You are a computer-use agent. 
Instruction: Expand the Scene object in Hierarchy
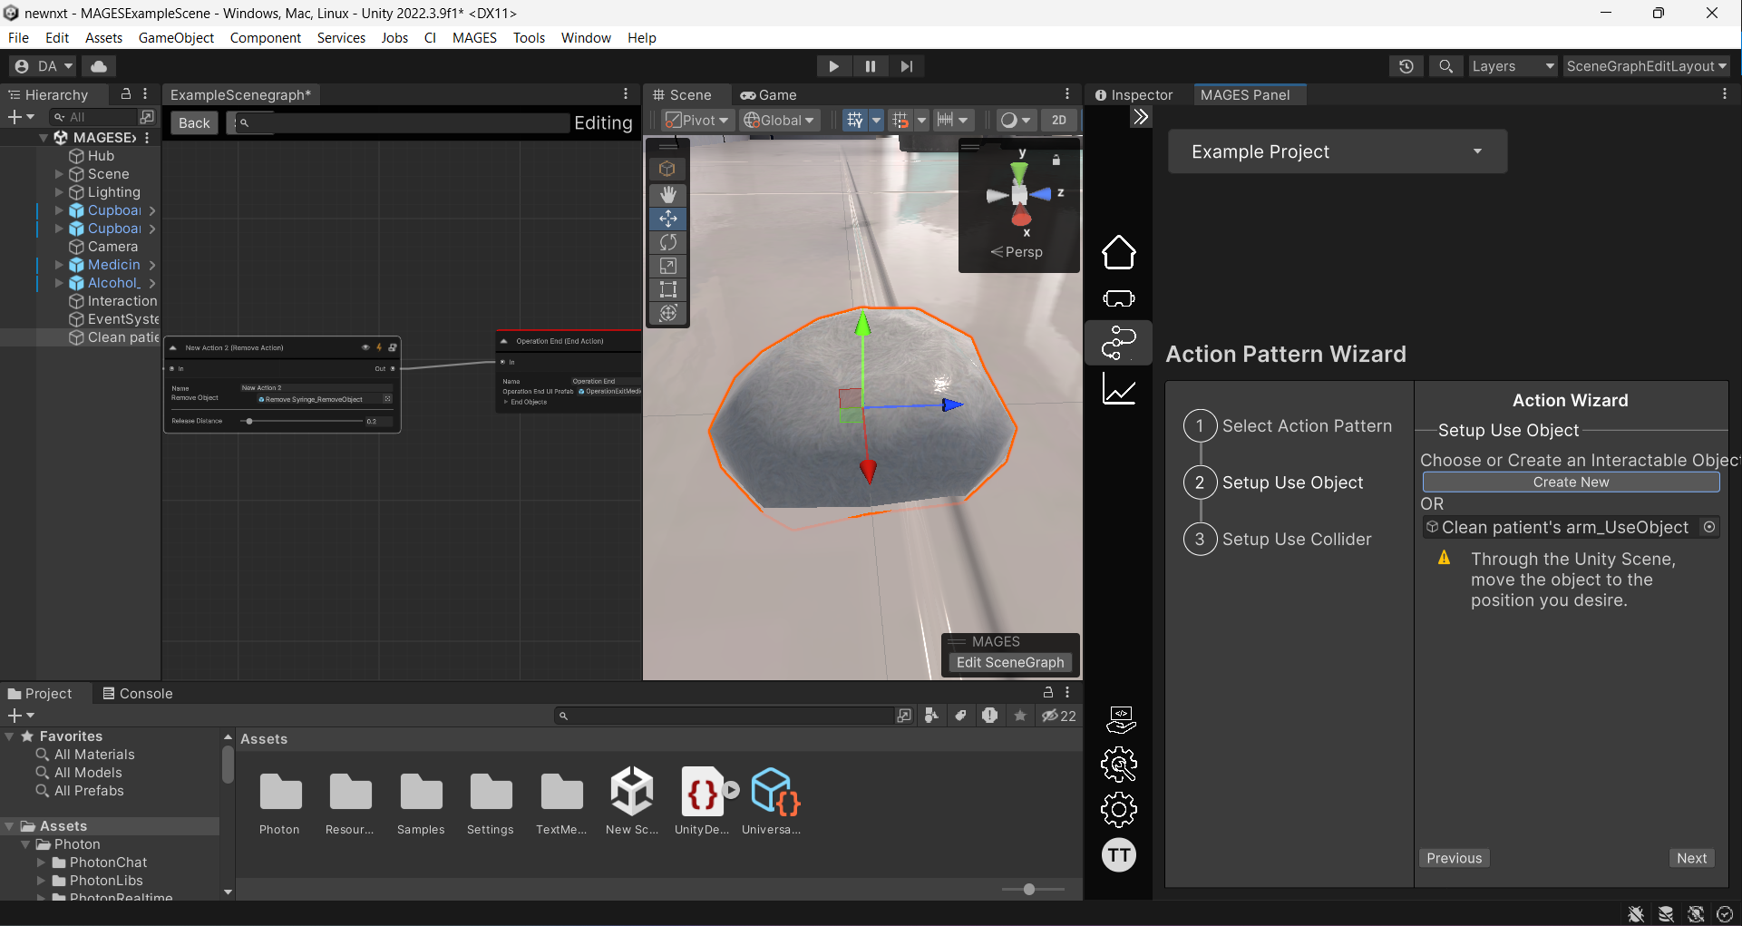60,174
